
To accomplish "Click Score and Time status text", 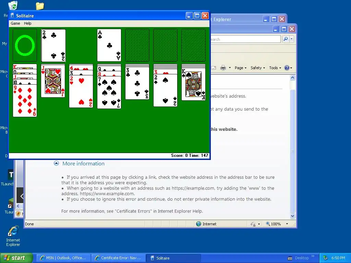I will (190, 155).
